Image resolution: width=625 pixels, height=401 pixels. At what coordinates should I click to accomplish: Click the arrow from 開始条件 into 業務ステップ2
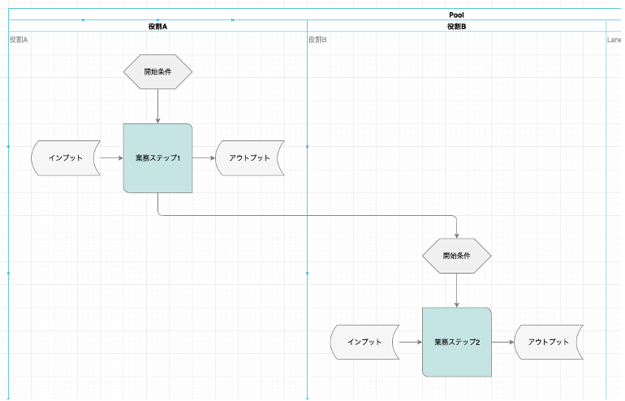click(x=457, y=290)
